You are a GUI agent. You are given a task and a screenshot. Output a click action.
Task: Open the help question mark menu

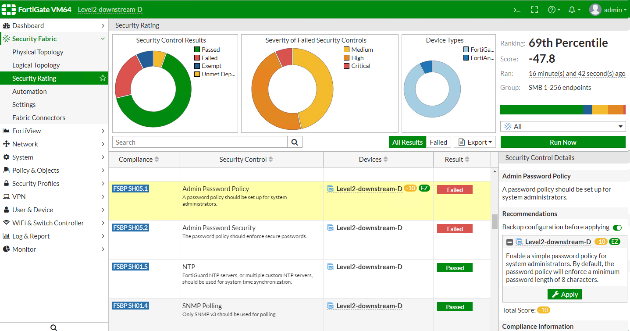(x=554, y=10)
